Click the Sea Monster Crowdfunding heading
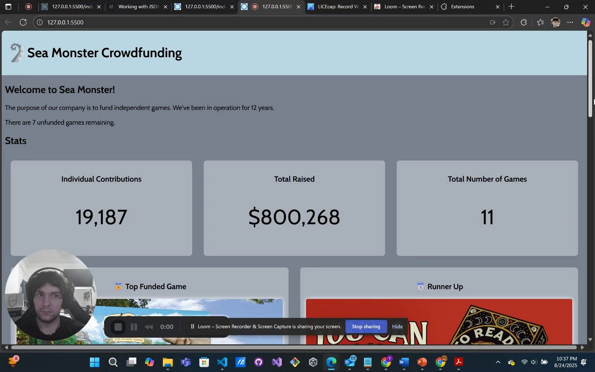The width and height of the screenshot is (595, 372). (x=105, y=53)
